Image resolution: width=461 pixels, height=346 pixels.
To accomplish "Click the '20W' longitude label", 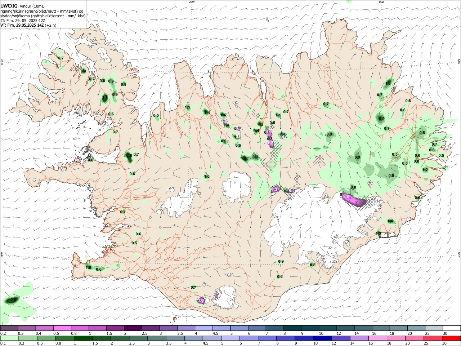I will 192,2.
